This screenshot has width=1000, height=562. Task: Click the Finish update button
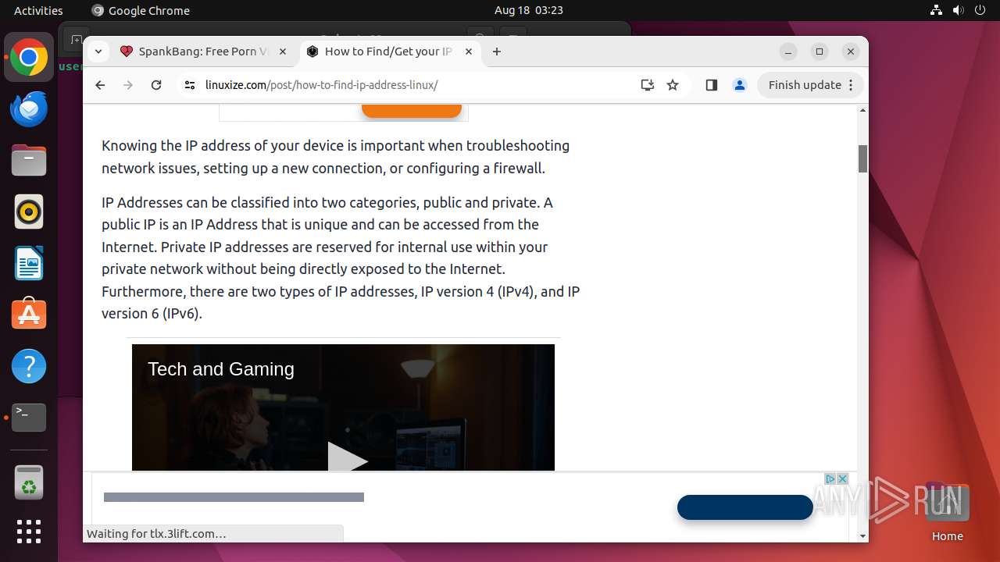[805, 85]
